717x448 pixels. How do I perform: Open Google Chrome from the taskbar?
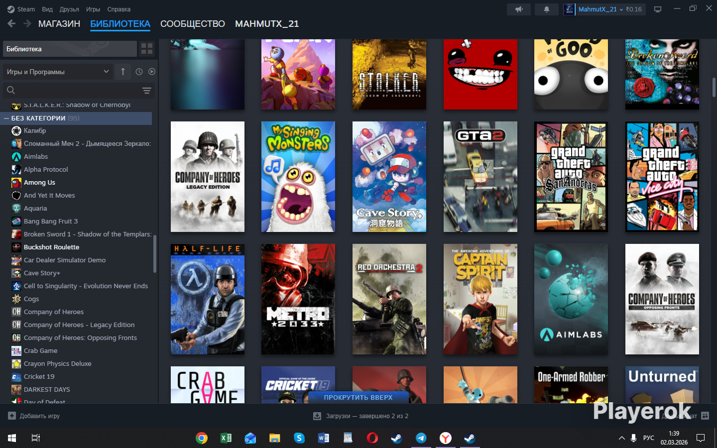(x=202, y=438)
